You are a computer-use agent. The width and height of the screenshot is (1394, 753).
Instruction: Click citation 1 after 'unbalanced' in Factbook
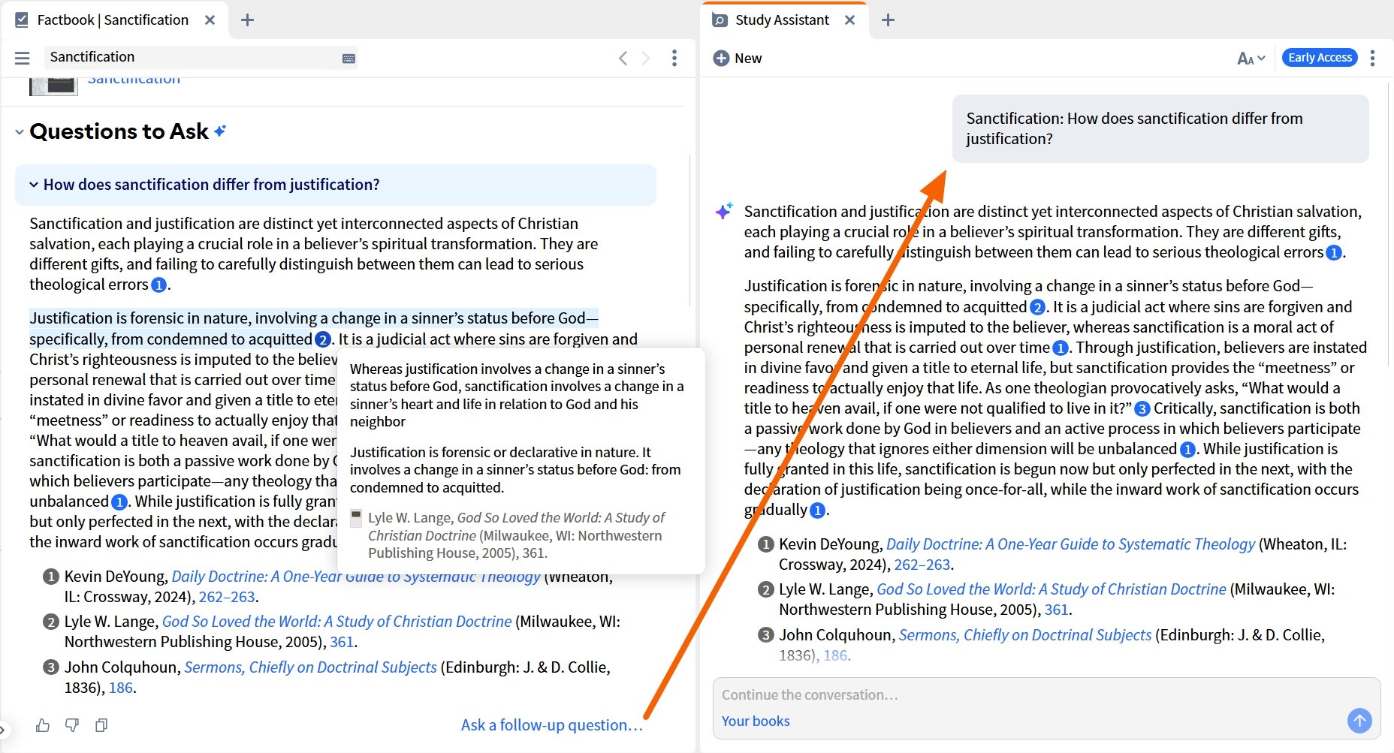click(x=119, y=501)
